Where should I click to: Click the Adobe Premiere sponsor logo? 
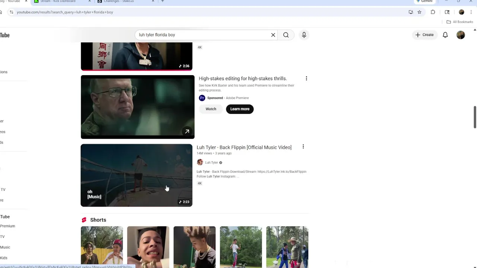click(202, 98)
